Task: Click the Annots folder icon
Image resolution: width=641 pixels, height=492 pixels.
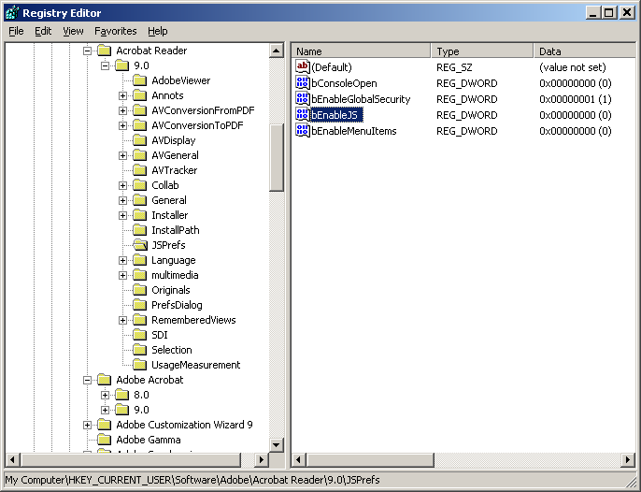Action: point(140,95)
